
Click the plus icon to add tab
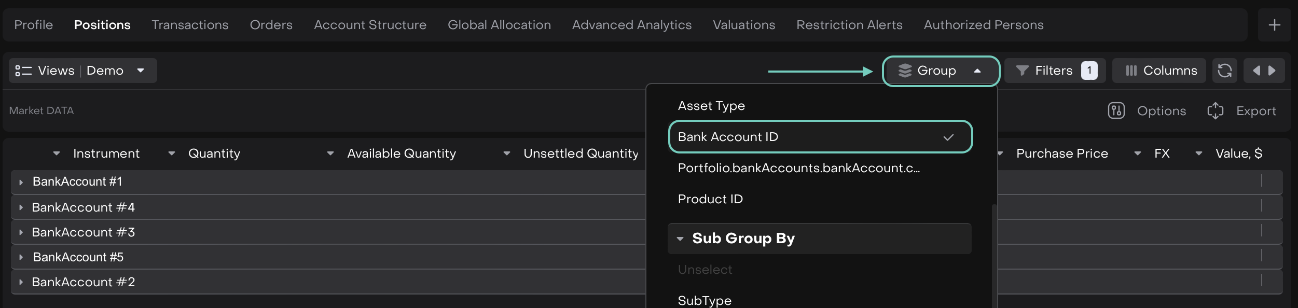(1274, 25)
